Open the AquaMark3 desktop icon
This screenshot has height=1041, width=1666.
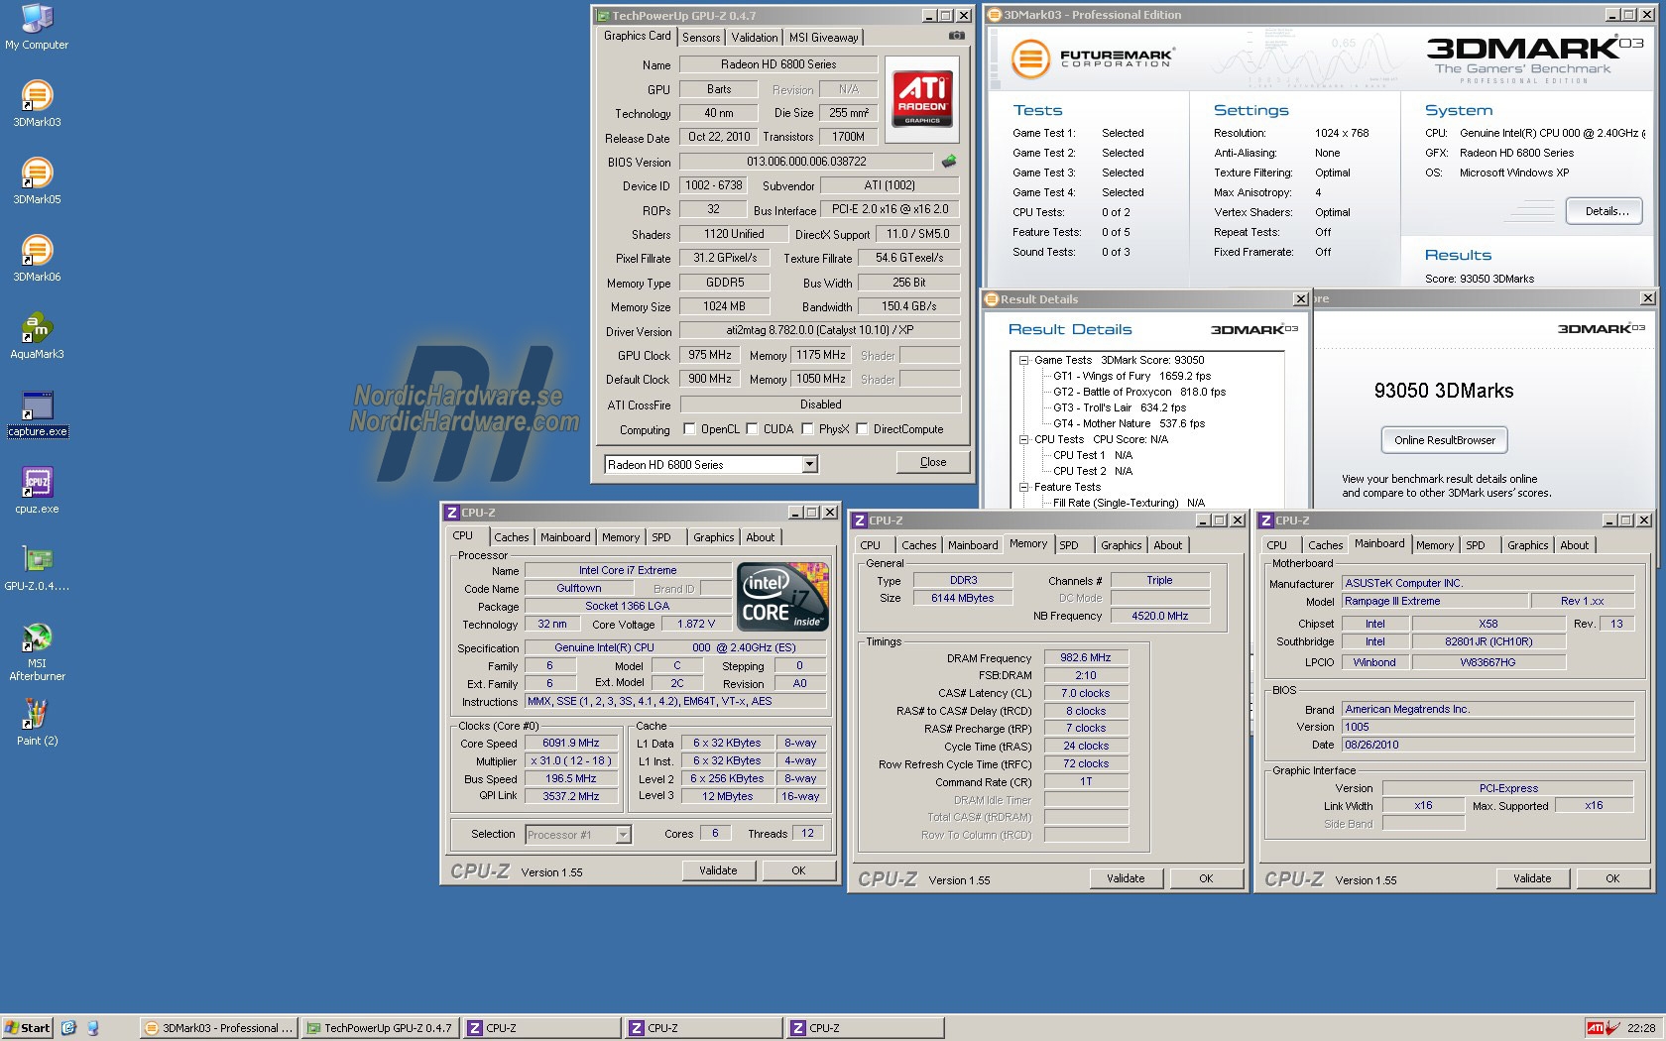[37, 328]
